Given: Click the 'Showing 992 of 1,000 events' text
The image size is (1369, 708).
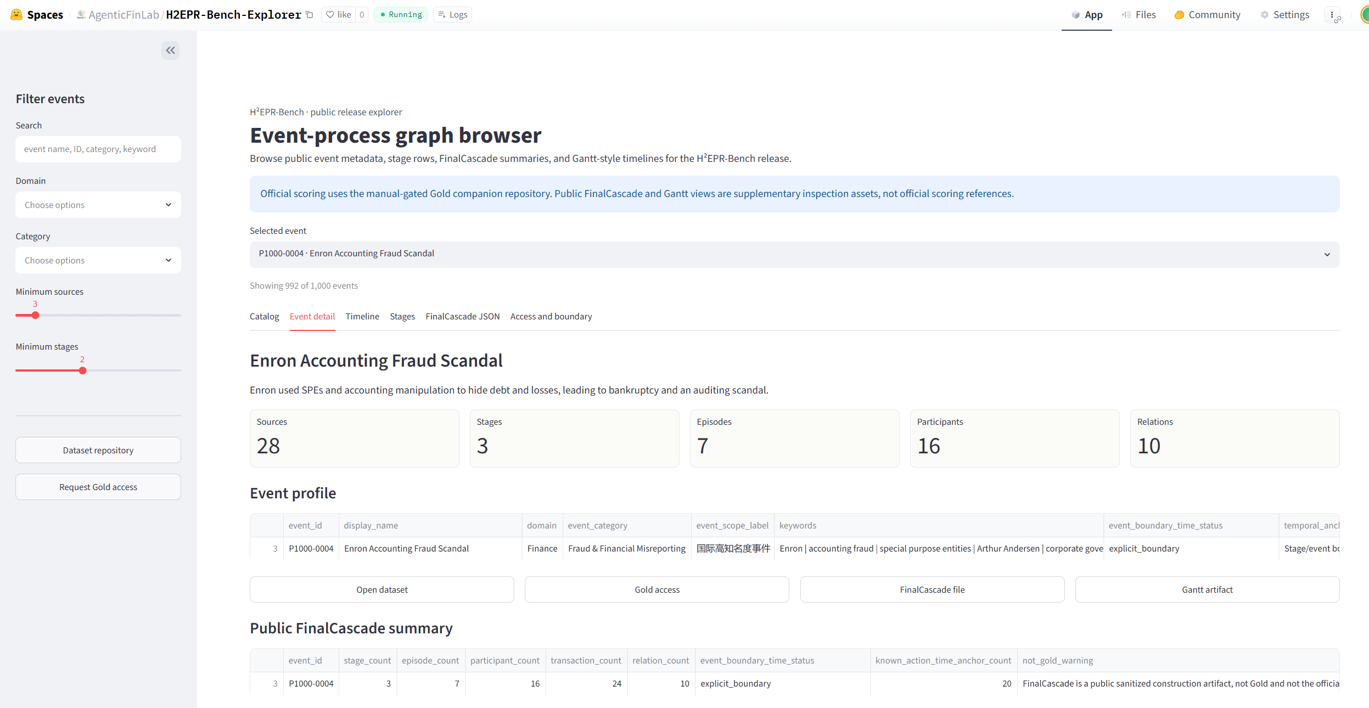Looking at the screenshot, I should pyautogui.click(x=304, y=285).
